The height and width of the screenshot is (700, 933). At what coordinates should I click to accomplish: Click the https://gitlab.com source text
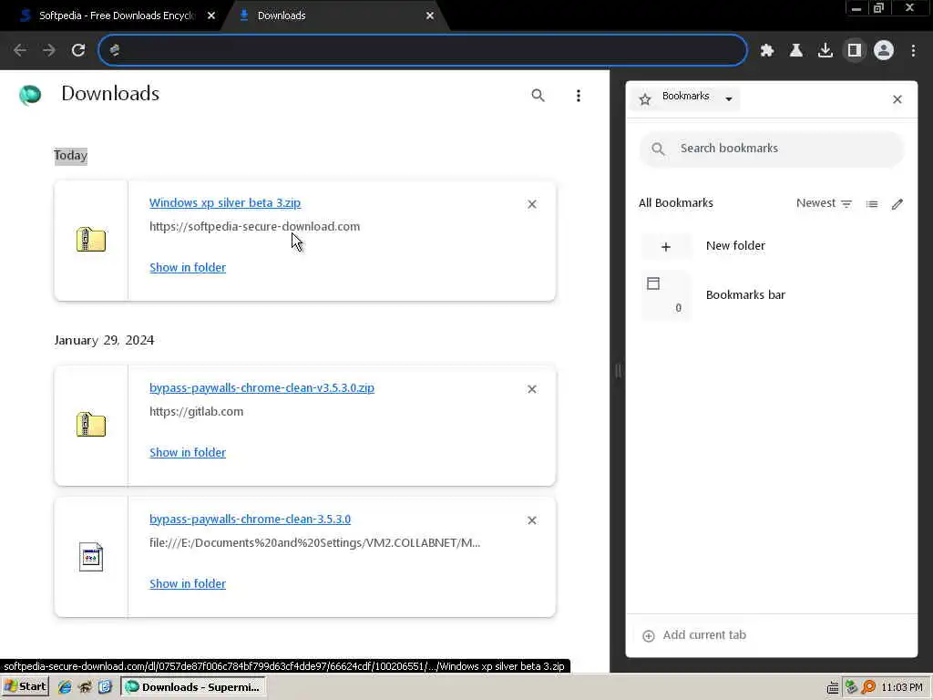click(x=197, y=411)
